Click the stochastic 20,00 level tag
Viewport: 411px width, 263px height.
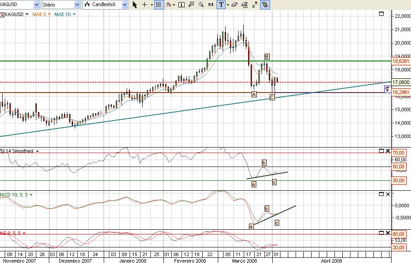398,247
